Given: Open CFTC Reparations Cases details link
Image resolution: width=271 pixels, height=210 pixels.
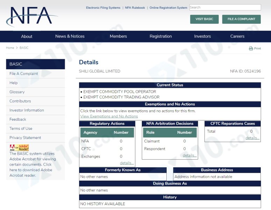Looking at the screenshot, I should pyautogui.click(x=252, y=138).
